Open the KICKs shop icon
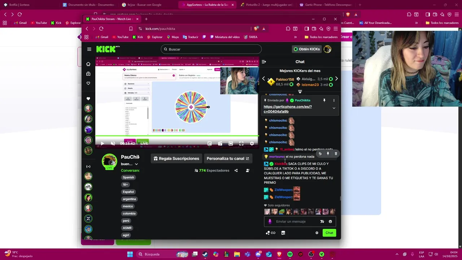The image size is (462, 260). [283, 233]
